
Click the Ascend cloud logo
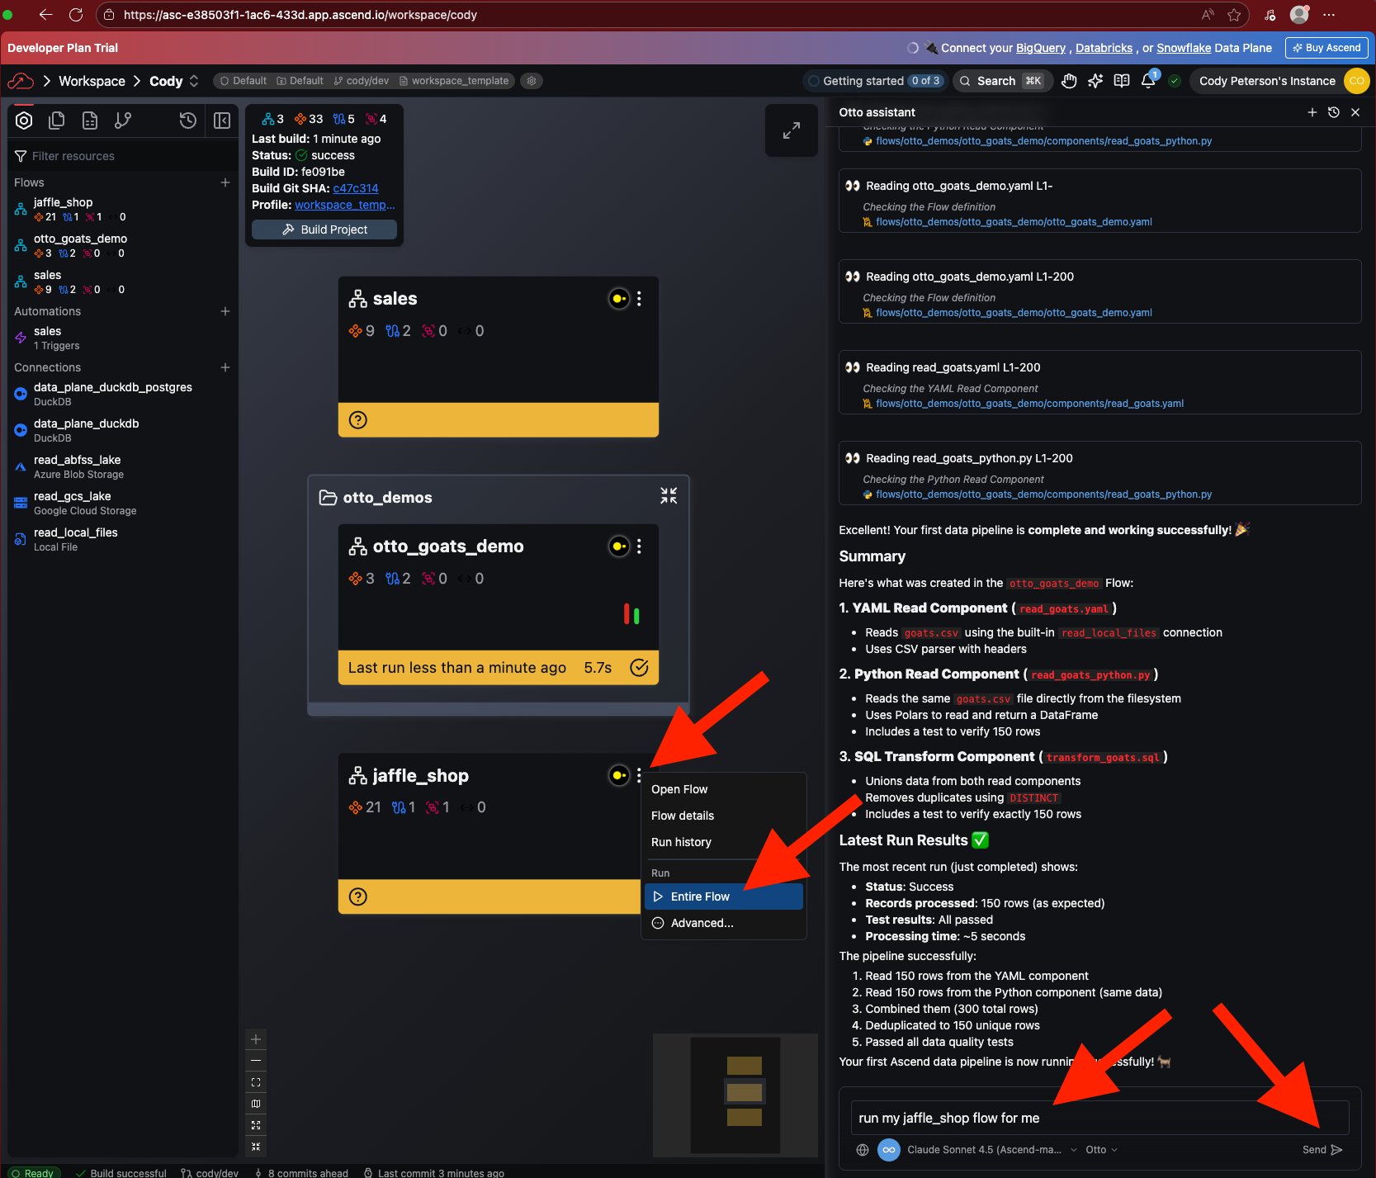(21, 81)
